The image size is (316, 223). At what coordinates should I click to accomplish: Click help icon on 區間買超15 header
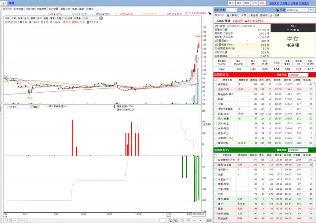pyautogui.click(x=275, y=75)
